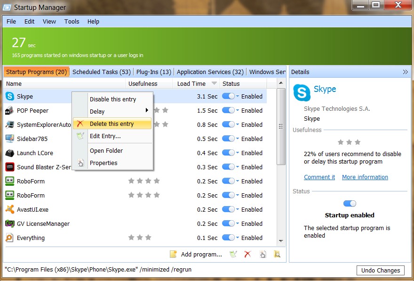Click the properties hand icon in bottom toolbar
The height and width of the screenshot is (281, 414).
pyautogui.click(x=263, y=254)
